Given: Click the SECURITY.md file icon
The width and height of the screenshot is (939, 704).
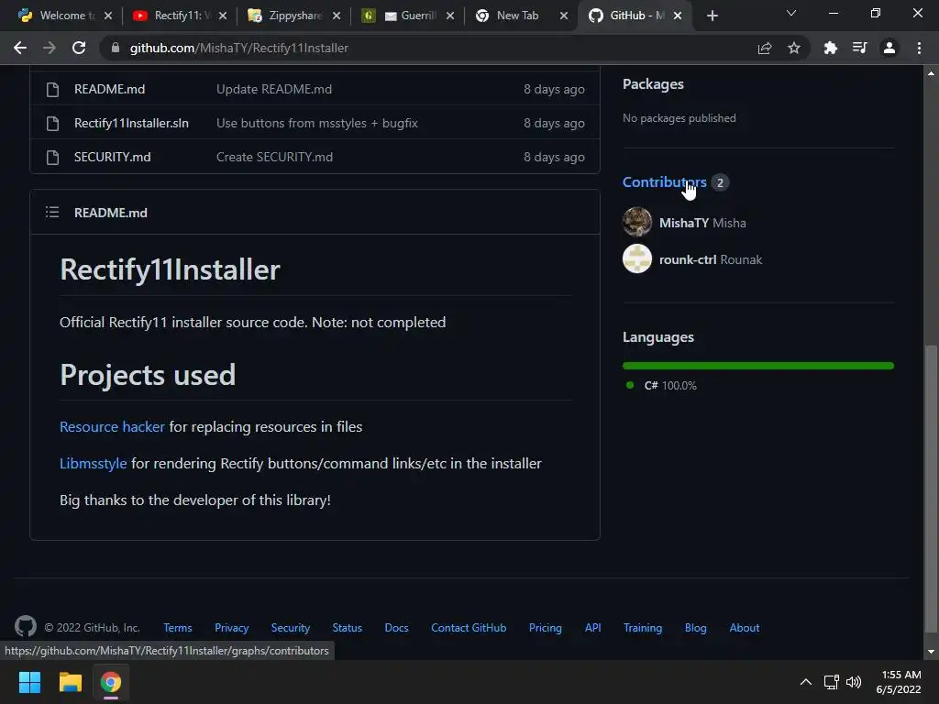Looking at the screenshot, I should [x=52, y=158].
